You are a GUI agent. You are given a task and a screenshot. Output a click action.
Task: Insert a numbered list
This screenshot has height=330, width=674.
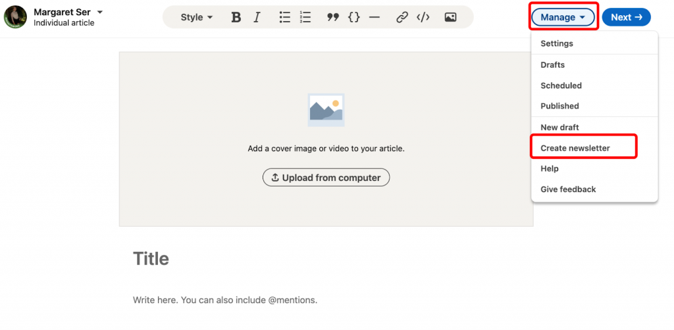305,18
